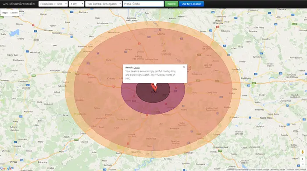Click the green Submit button
Viewport: 307px width, 171px height.
click(171, 4)
